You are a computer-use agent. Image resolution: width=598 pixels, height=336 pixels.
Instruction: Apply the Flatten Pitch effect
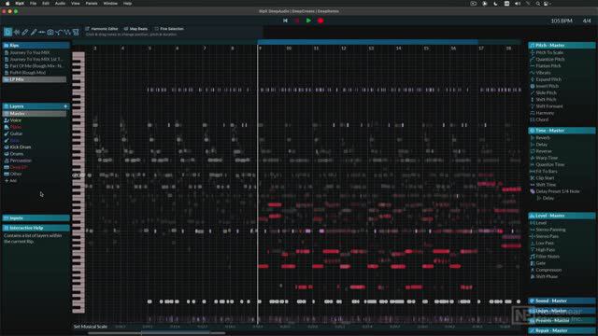548,66
